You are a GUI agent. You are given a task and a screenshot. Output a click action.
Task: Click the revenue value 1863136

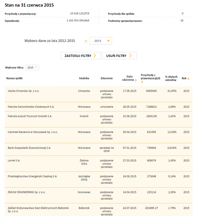(152, 116)
